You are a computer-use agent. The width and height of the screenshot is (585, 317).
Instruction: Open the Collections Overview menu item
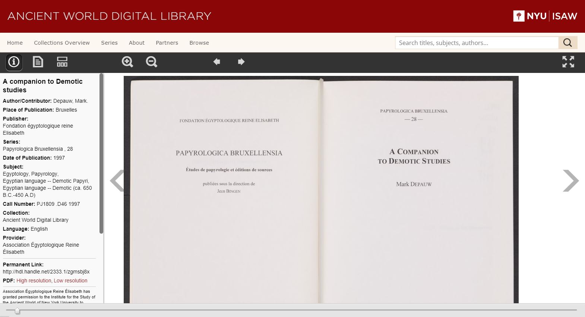62,43
